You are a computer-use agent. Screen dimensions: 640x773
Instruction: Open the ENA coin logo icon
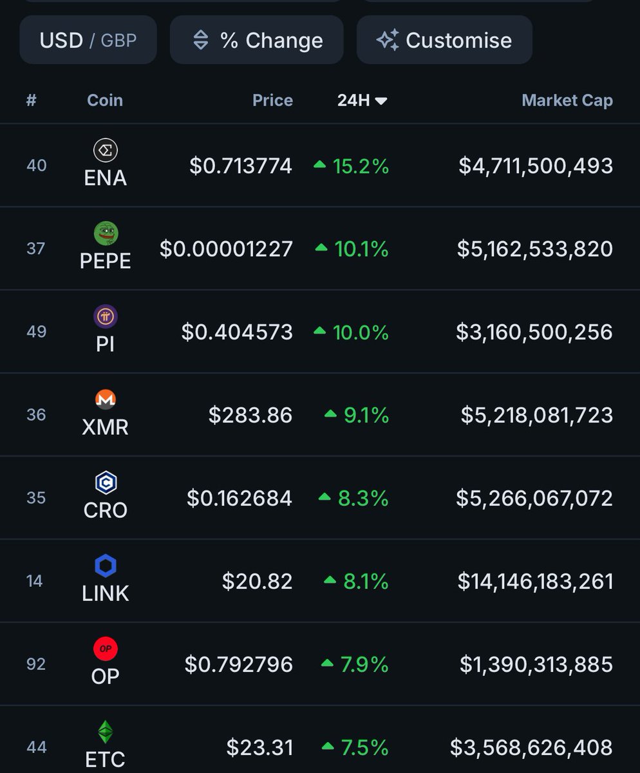click(106, 151)
